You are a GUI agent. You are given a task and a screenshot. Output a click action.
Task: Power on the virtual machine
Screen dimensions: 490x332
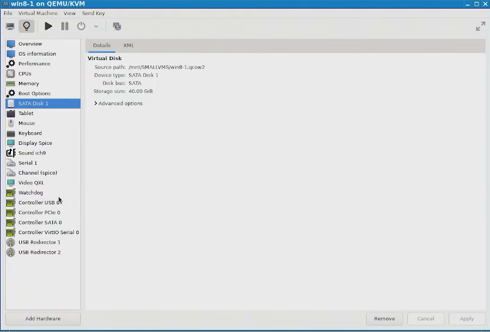(x=48, y=26)
